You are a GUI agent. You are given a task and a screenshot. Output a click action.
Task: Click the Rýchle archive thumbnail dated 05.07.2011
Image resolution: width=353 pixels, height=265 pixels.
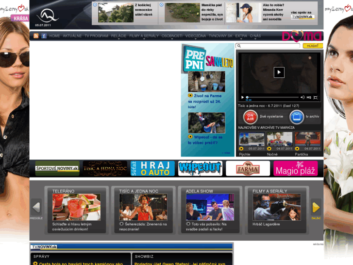(252, 139)
